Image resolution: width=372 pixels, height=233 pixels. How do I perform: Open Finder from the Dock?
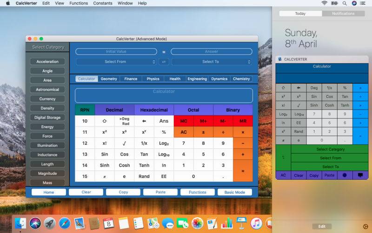[20, 223]
